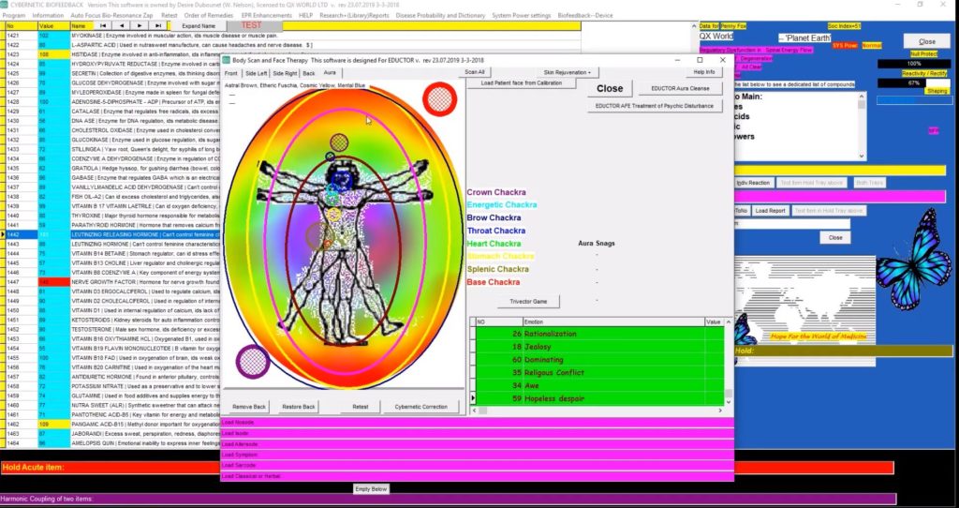This screenshot has width=959, height=508.
Task: Open the HELP menu
Action: (306, 15)
